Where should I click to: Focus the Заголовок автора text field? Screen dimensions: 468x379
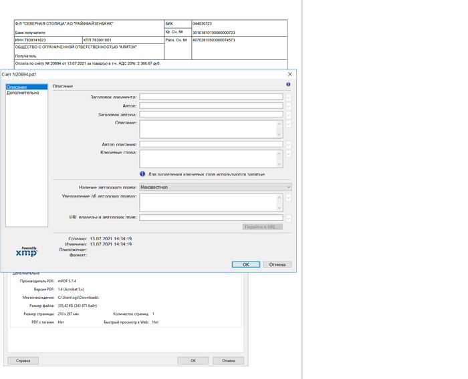(x=211, y=115)
